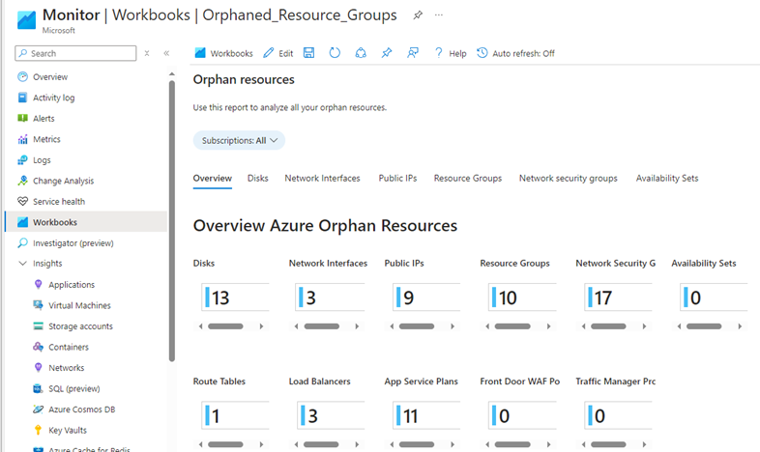Click App Service Plans tile showing 11

tap(426, 415)
